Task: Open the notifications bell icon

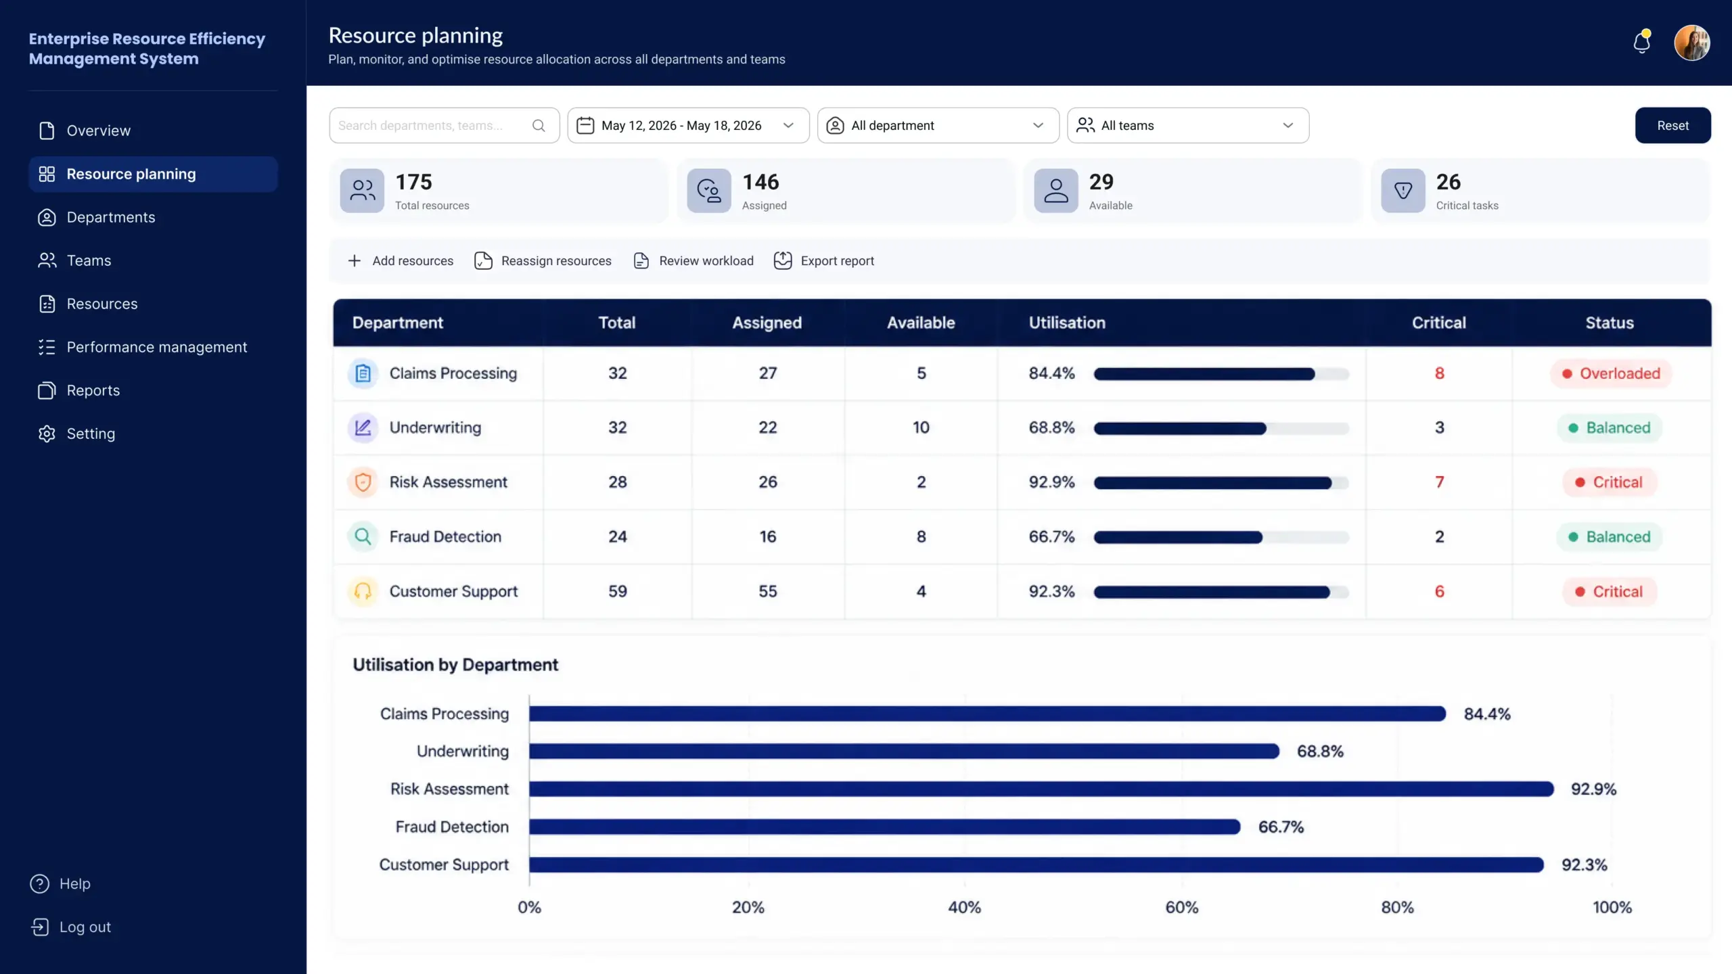Action: [x=1642, y=42]
